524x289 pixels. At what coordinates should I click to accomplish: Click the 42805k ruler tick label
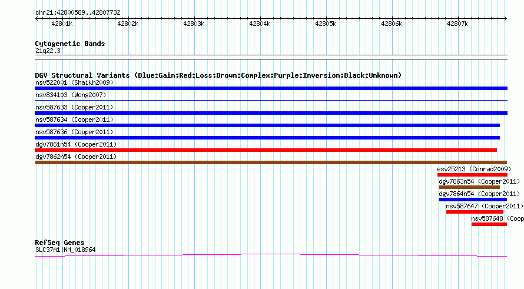326,24
